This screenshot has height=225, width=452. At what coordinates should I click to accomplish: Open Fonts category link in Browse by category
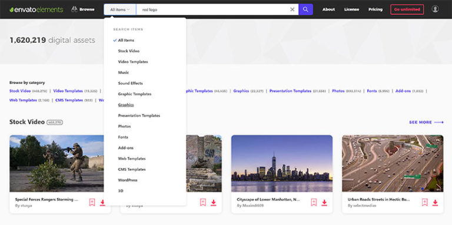372,91
